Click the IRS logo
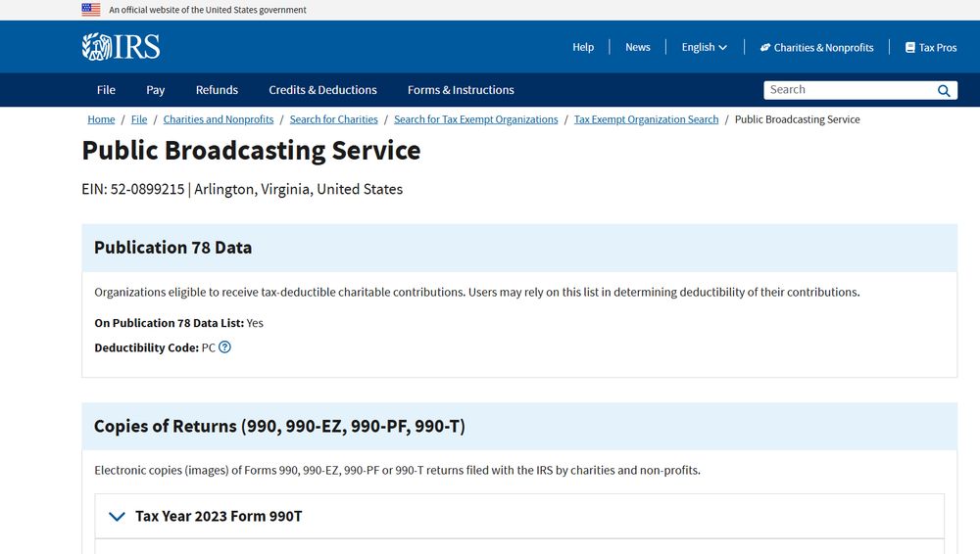Screen dimensions: 980x554 (x=121, y=47)
